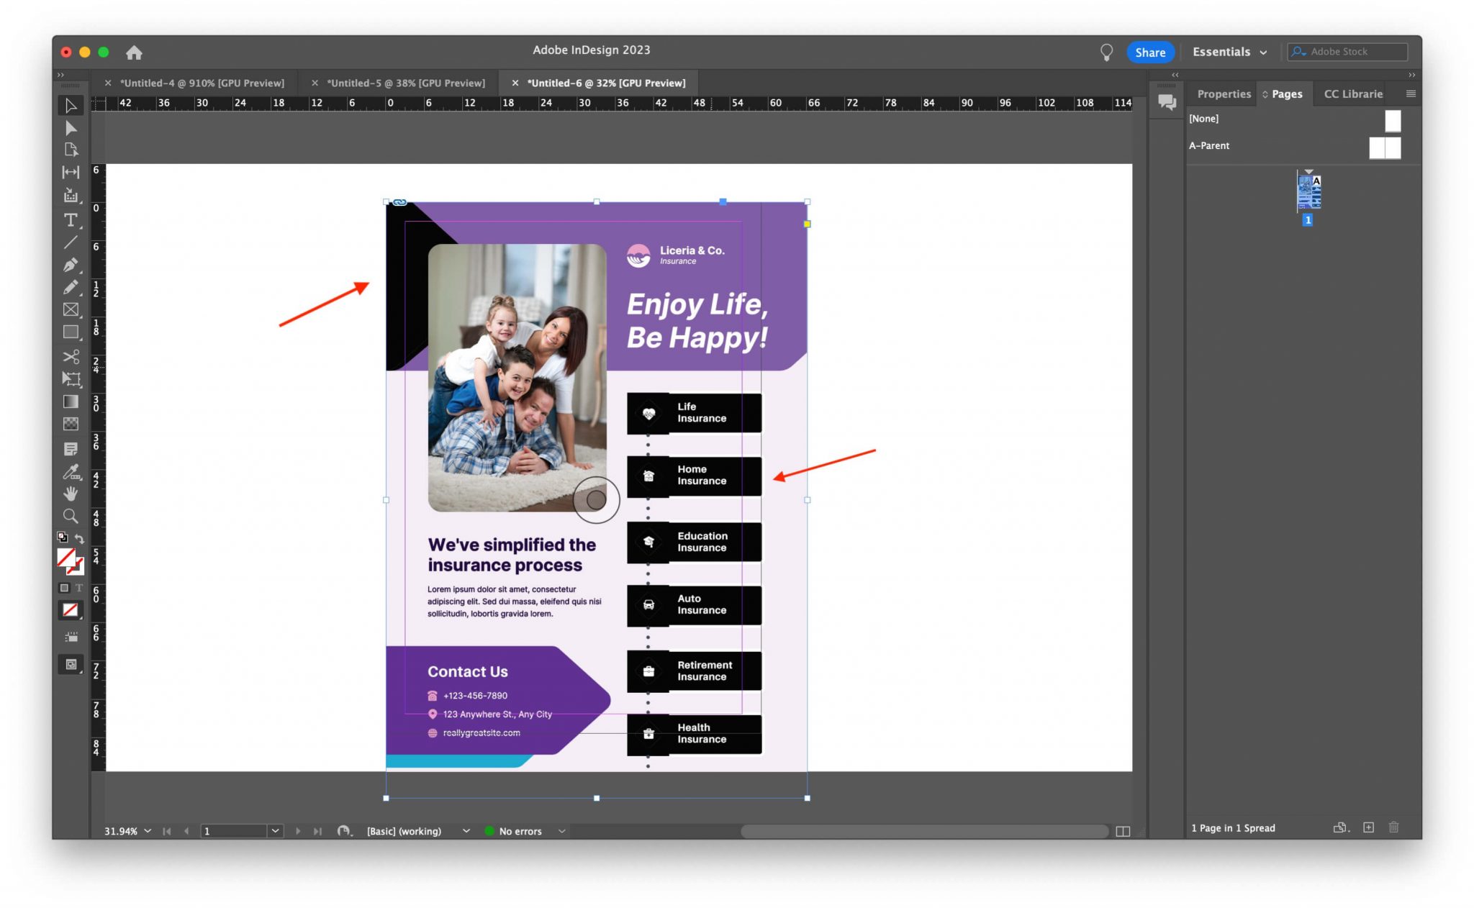Screen dimensions: 1474x908
Task: Activate the Hand tool
Action: [70, 494]
